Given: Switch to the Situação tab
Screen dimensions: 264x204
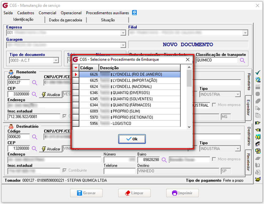Looking at the screenshot, I should pos(108,20).
